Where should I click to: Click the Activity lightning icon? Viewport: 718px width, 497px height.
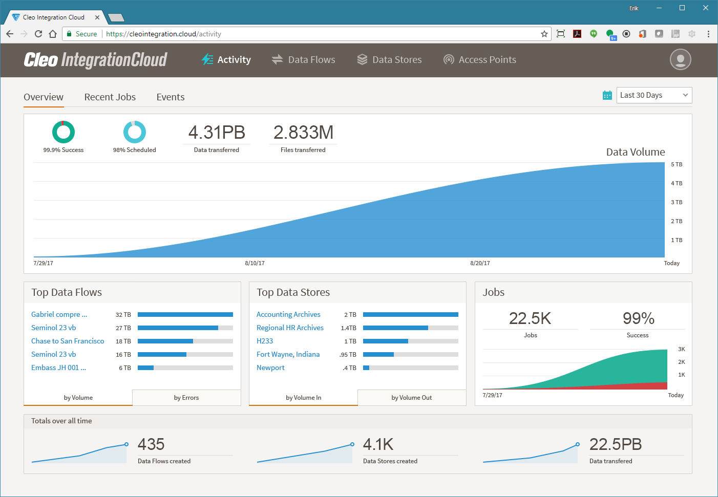click(x=207, y=59)
